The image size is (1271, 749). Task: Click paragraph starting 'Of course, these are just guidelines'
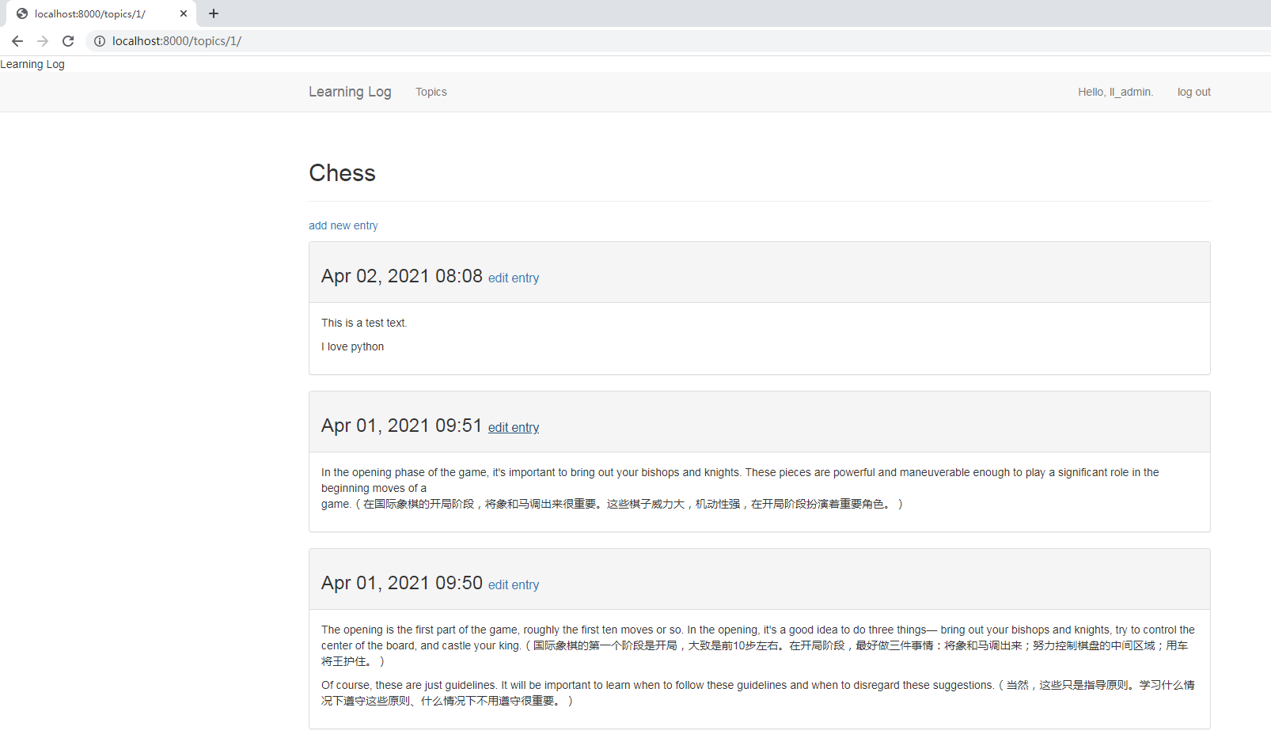point(758,693)
